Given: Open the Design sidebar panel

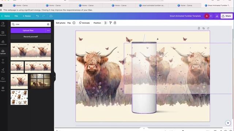Looking at the screenshot, I should [x=3, y=24].
